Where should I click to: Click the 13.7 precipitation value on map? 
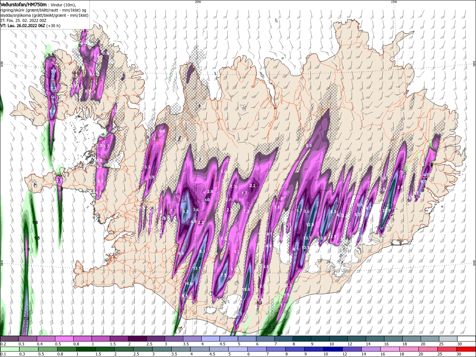click(307, 238)
